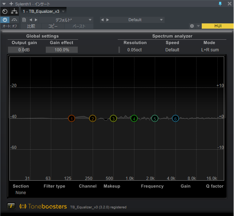This screenshot has height=216, width=234.
Task: Click the curve icon next to the power button
Action: [x=14, y=20]
